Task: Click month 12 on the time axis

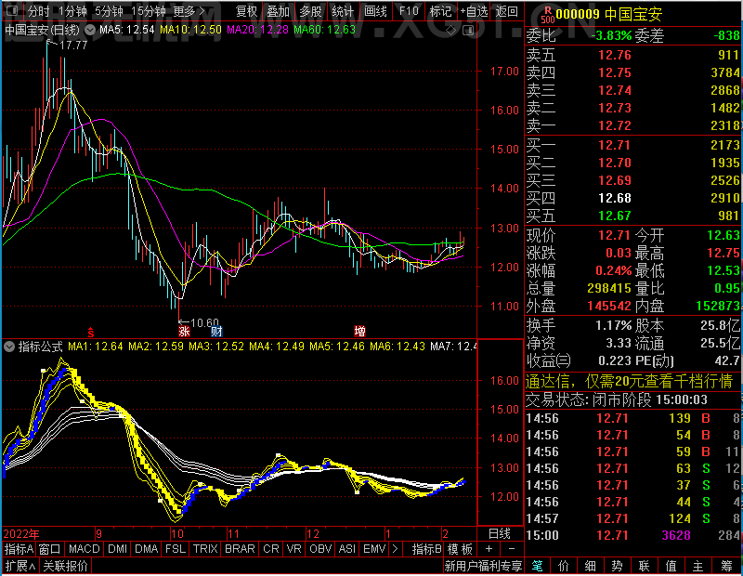Action: pyautogui.click(x=313, y=534)
